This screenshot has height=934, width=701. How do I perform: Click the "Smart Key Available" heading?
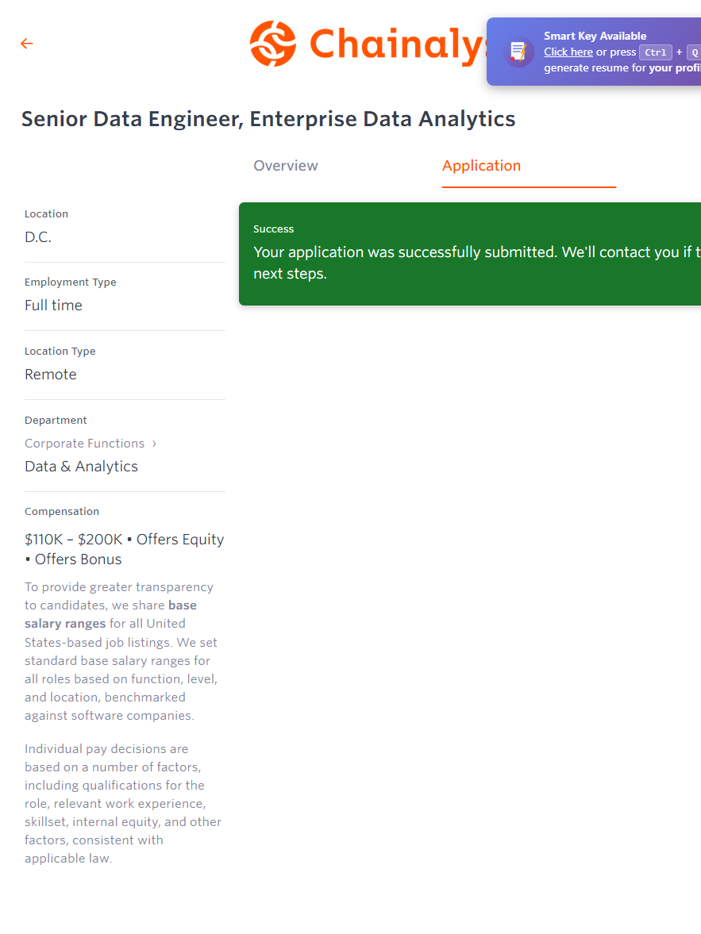595,36
